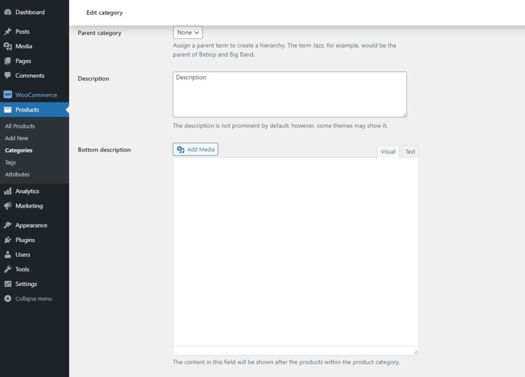This screenshot has height=377, width=525.
Task: Click the WooCommerce logo icon
Action: [8, 95]
